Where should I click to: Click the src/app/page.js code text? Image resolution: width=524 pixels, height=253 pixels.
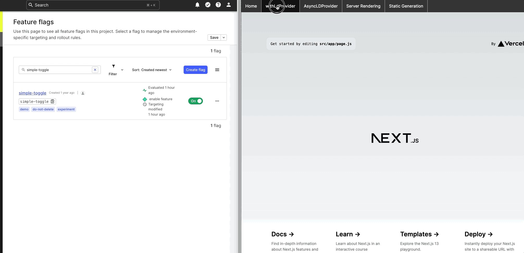coord(335,44)
